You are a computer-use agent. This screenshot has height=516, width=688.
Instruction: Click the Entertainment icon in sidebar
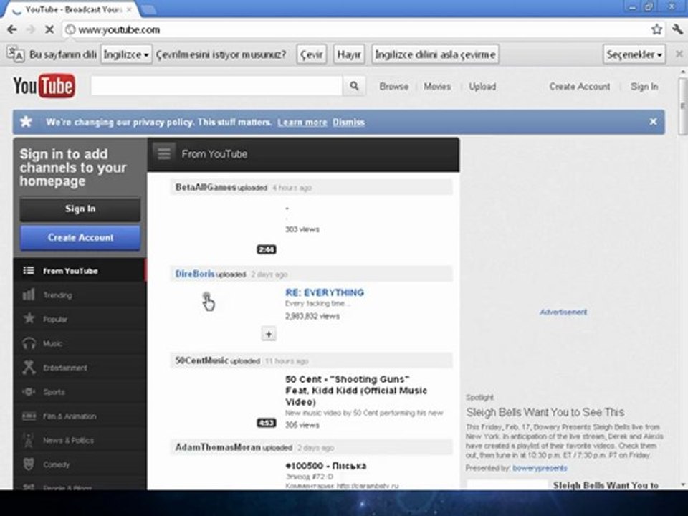coord(29,367)
